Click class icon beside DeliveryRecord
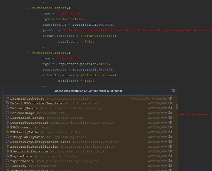This screenshot has width=212, height=171. point(7,108)
